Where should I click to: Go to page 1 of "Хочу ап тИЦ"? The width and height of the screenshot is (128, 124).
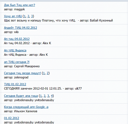point(25,16)
